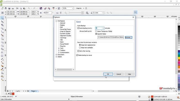Select Display in options tree
Viewport: 180px width, 101px height.
[62, 25]
